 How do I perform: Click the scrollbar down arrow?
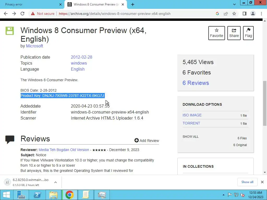click(x=265, y=172)
